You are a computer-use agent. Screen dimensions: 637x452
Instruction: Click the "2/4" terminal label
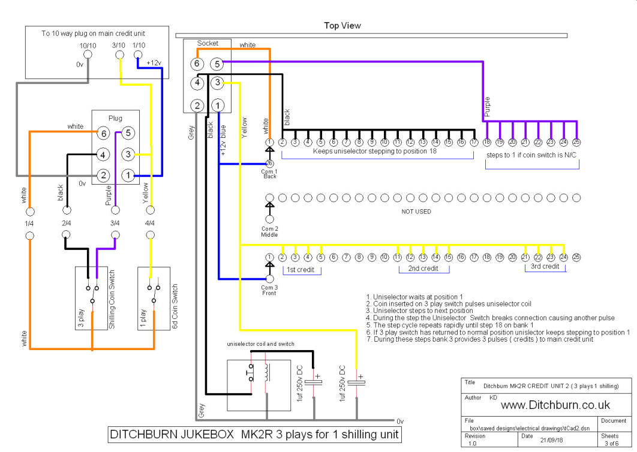click(x=66, y=223)
